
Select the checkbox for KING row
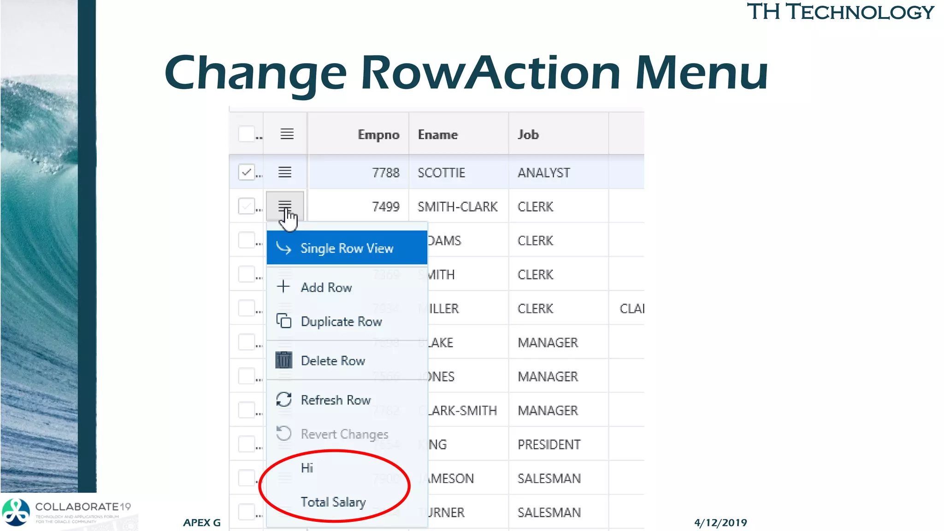(247, 444)
